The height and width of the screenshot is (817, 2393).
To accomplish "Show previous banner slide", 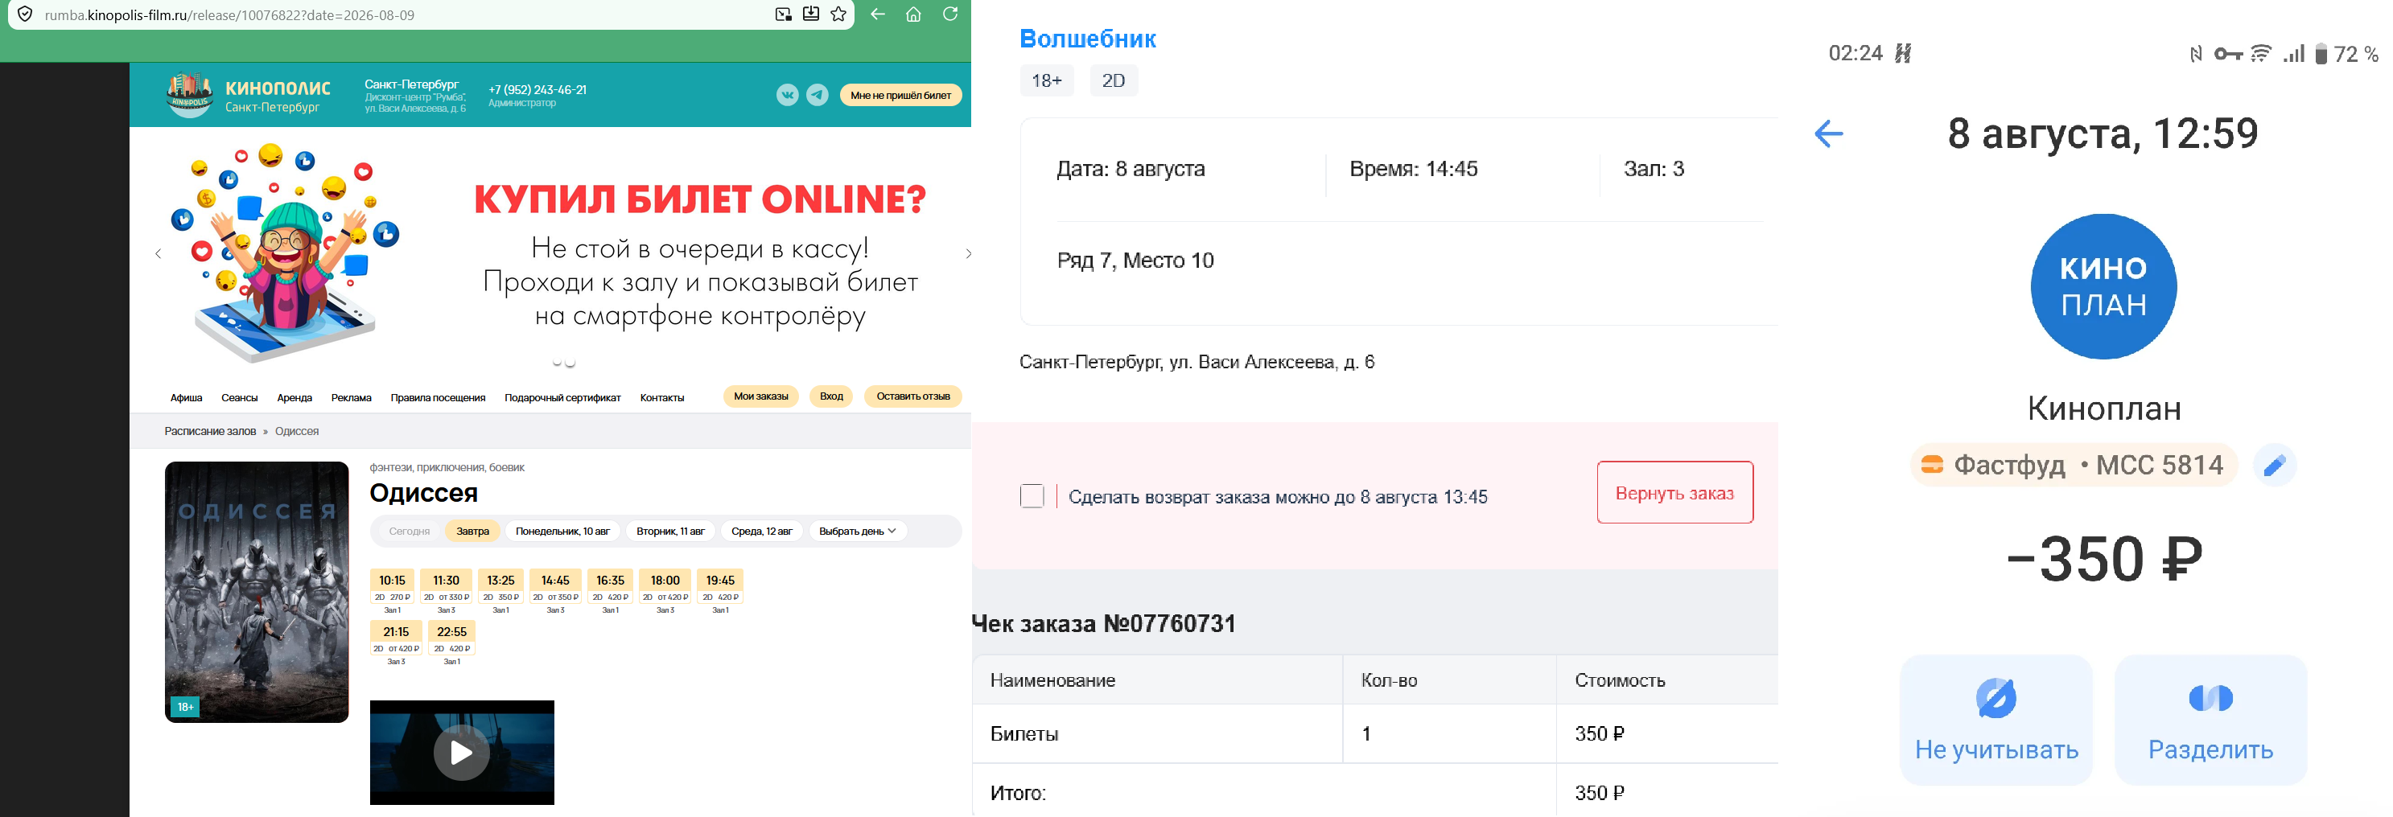I will coord(158,253).
